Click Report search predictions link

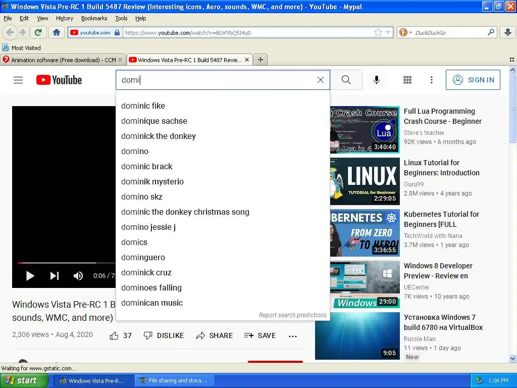(x=292, y=315)
